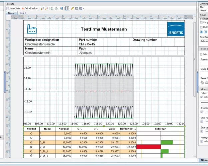Click the fit page to window icon
The width and height of the screenshot is (208, 166).
[x=52, y=8]
